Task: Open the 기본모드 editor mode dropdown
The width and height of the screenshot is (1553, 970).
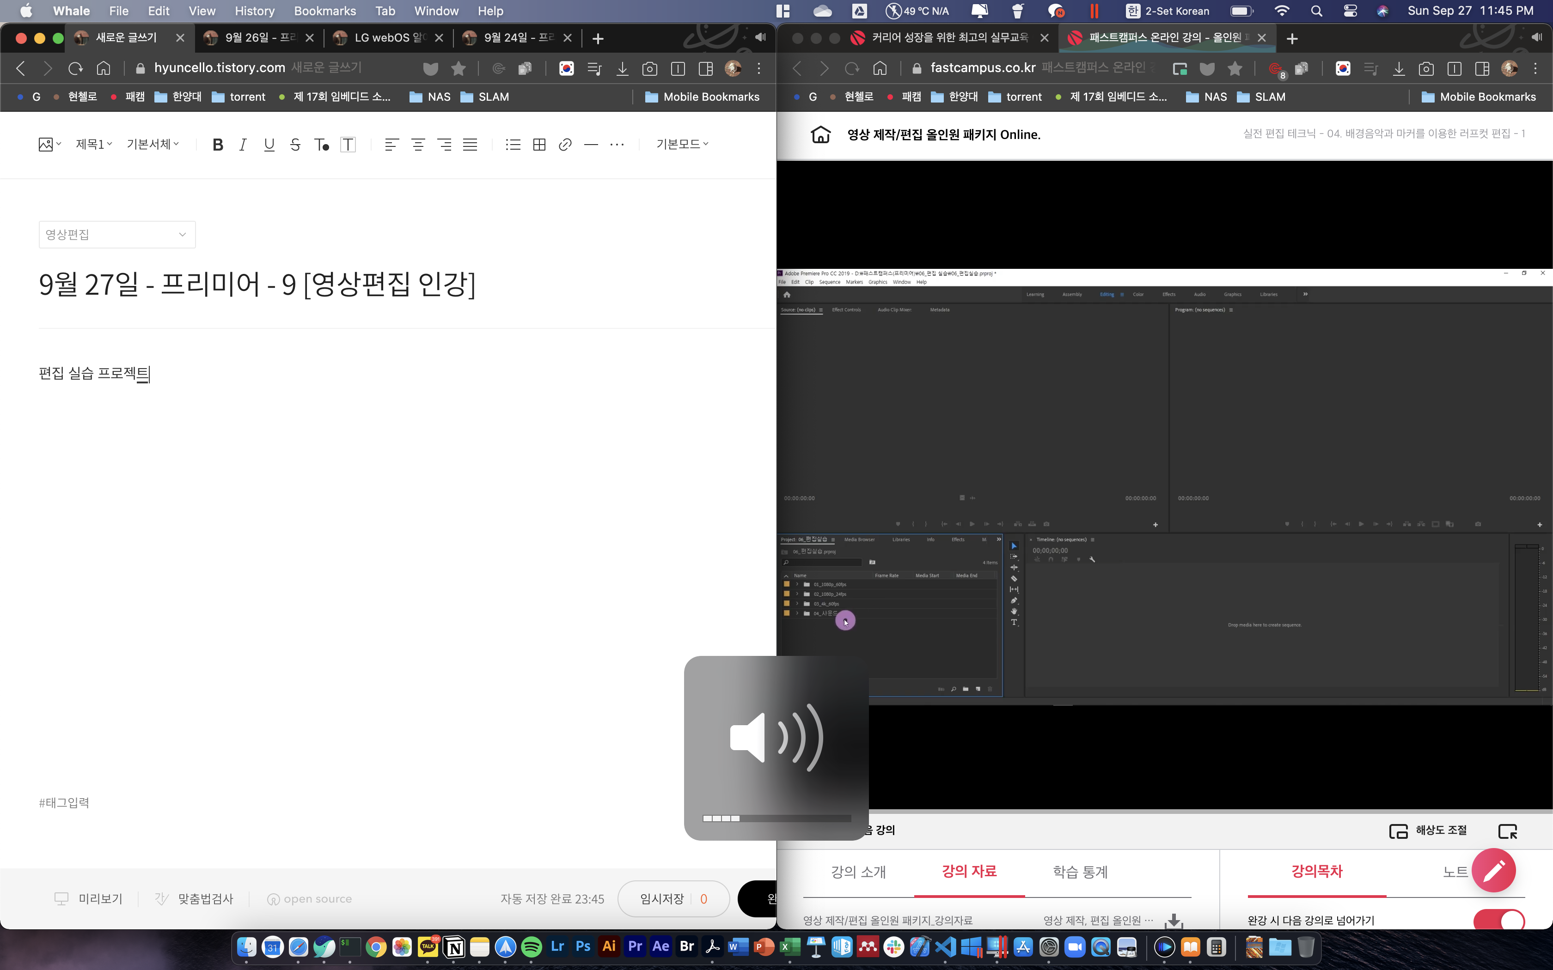Action: (682, 144)
